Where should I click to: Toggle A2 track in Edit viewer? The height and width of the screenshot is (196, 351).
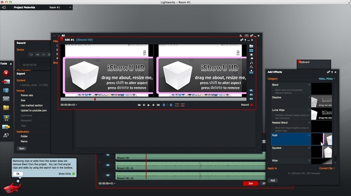[251, 99]
